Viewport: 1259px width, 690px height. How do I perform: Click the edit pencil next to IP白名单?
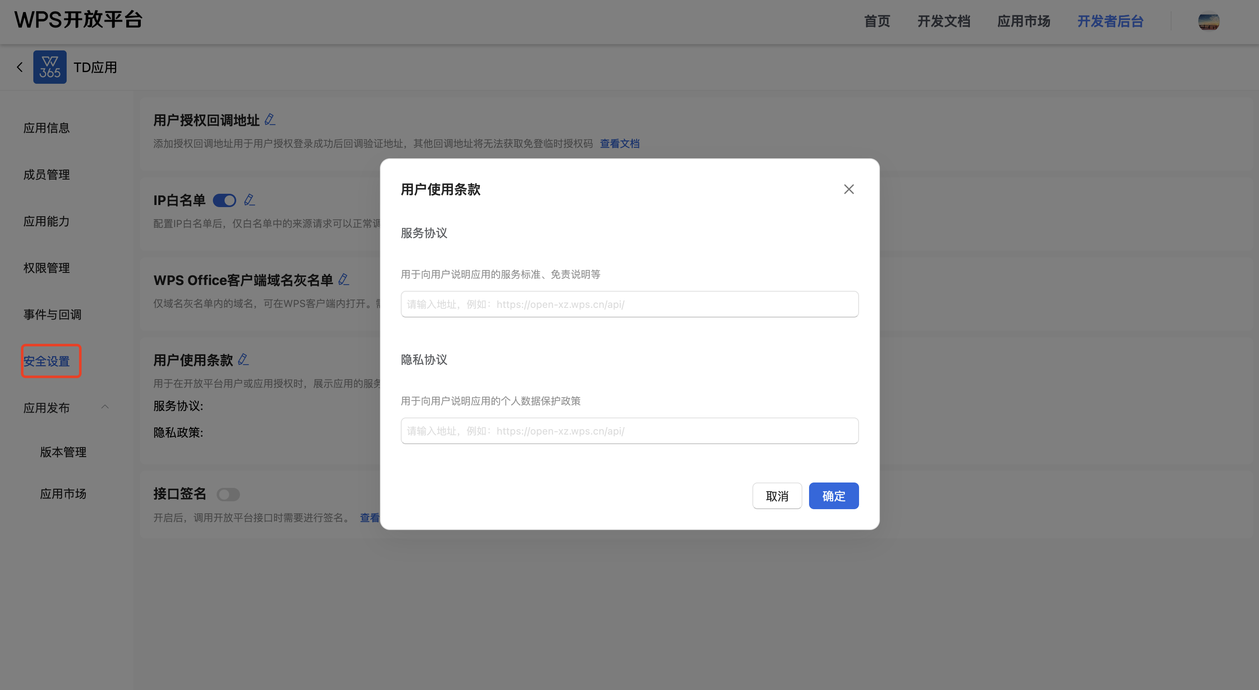pyautogui.click(x=249, y=200)
